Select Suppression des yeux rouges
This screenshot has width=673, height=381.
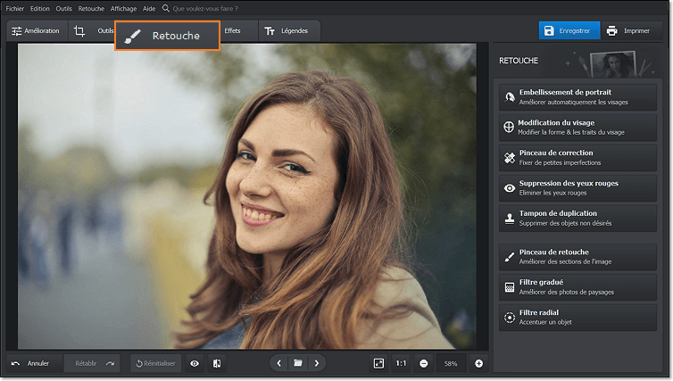tap(577, 188)
